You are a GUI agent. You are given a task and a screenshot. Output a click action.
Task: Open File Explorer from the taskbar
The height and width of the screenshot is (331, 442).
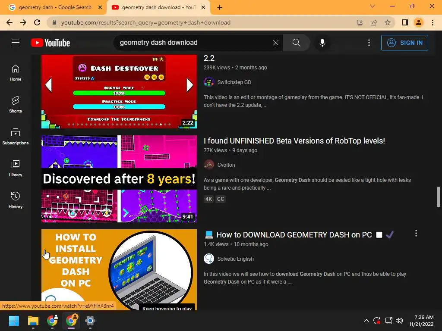click(x=33, y=321)
